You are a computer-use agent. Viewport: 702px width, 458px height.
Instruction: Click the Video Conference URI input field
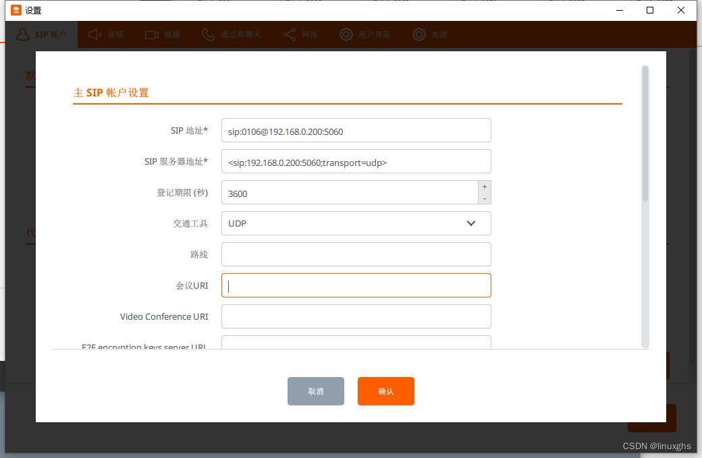click(x=356, y=316)
